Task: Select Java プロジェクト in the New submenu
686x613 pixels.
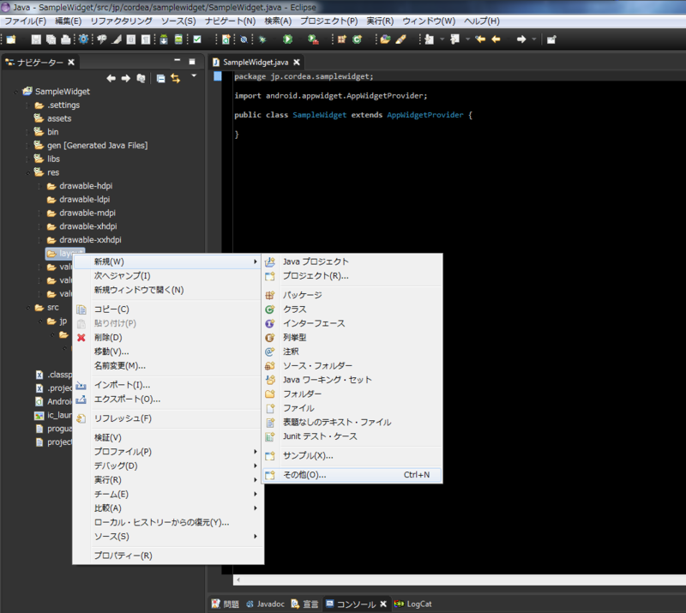Action: click(x=352, y=261)
